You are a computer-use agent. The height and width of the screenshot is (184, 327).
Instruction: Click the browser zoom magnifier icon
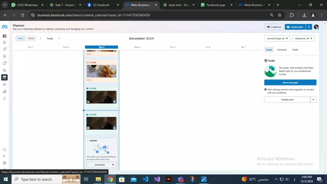click(272, 15)
